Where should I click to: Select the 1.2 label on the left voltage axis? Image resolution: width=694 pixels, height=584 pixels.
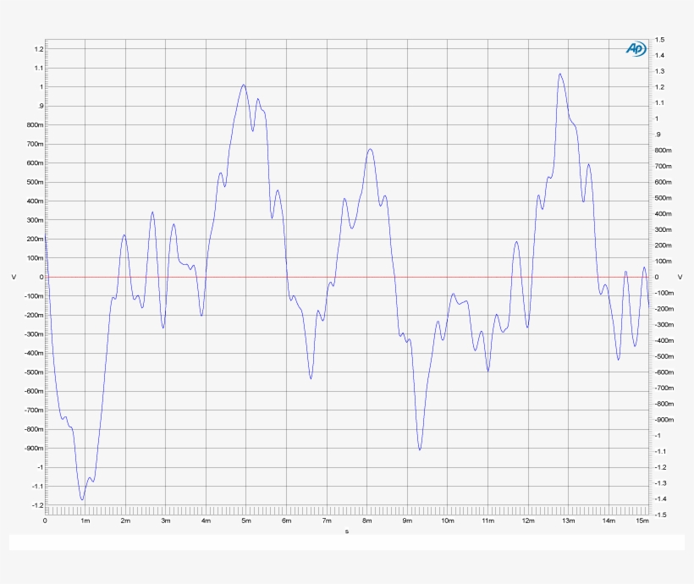tap(38, 49)
